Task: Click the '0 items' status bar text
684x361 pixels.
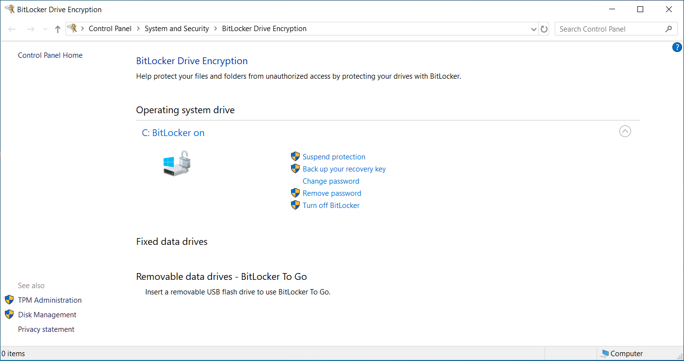Action: pyautogui.click(x=13, y=354)
